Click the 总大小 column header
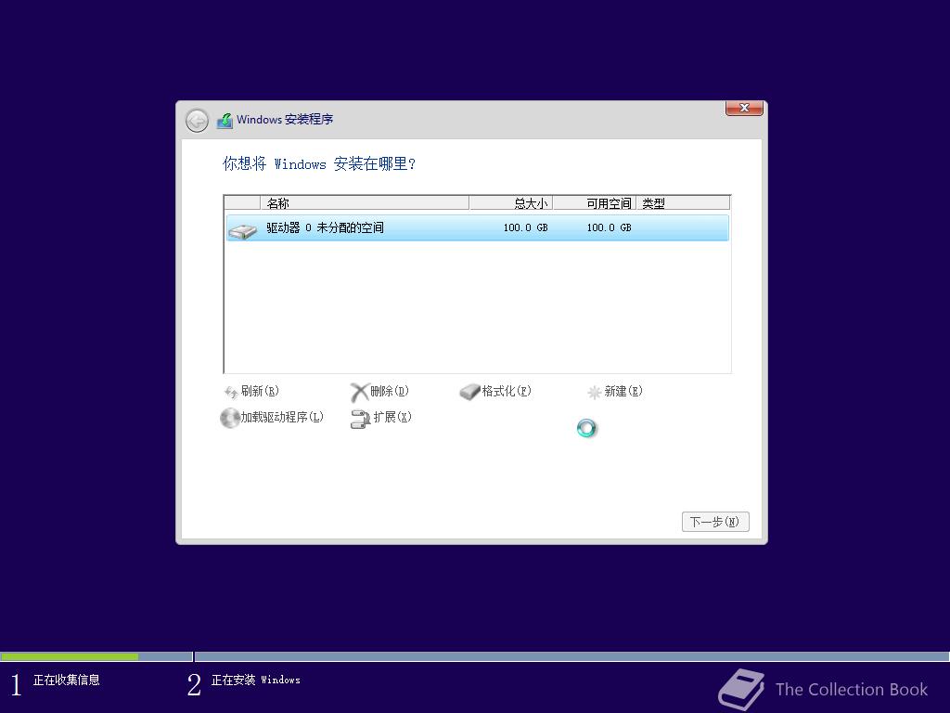 click(510, 203)
